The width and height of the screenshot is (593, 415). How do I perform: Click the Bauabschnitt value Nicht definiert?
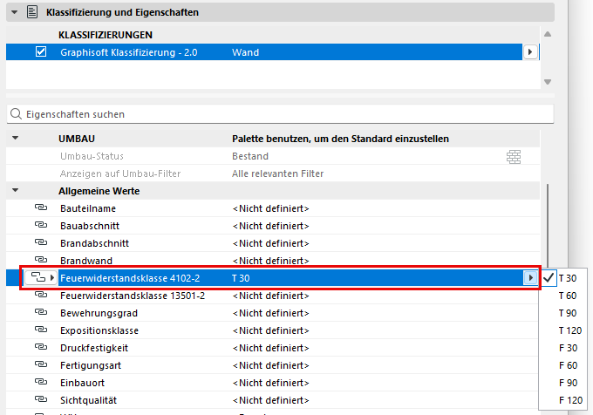270,226
